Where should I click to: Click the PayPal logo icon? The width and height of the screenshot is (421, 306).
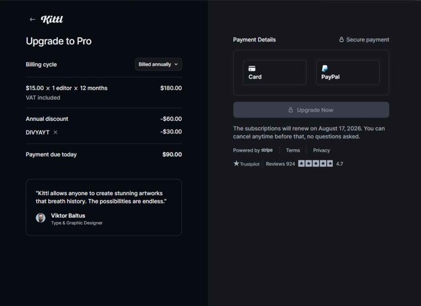tap(324, 68)
